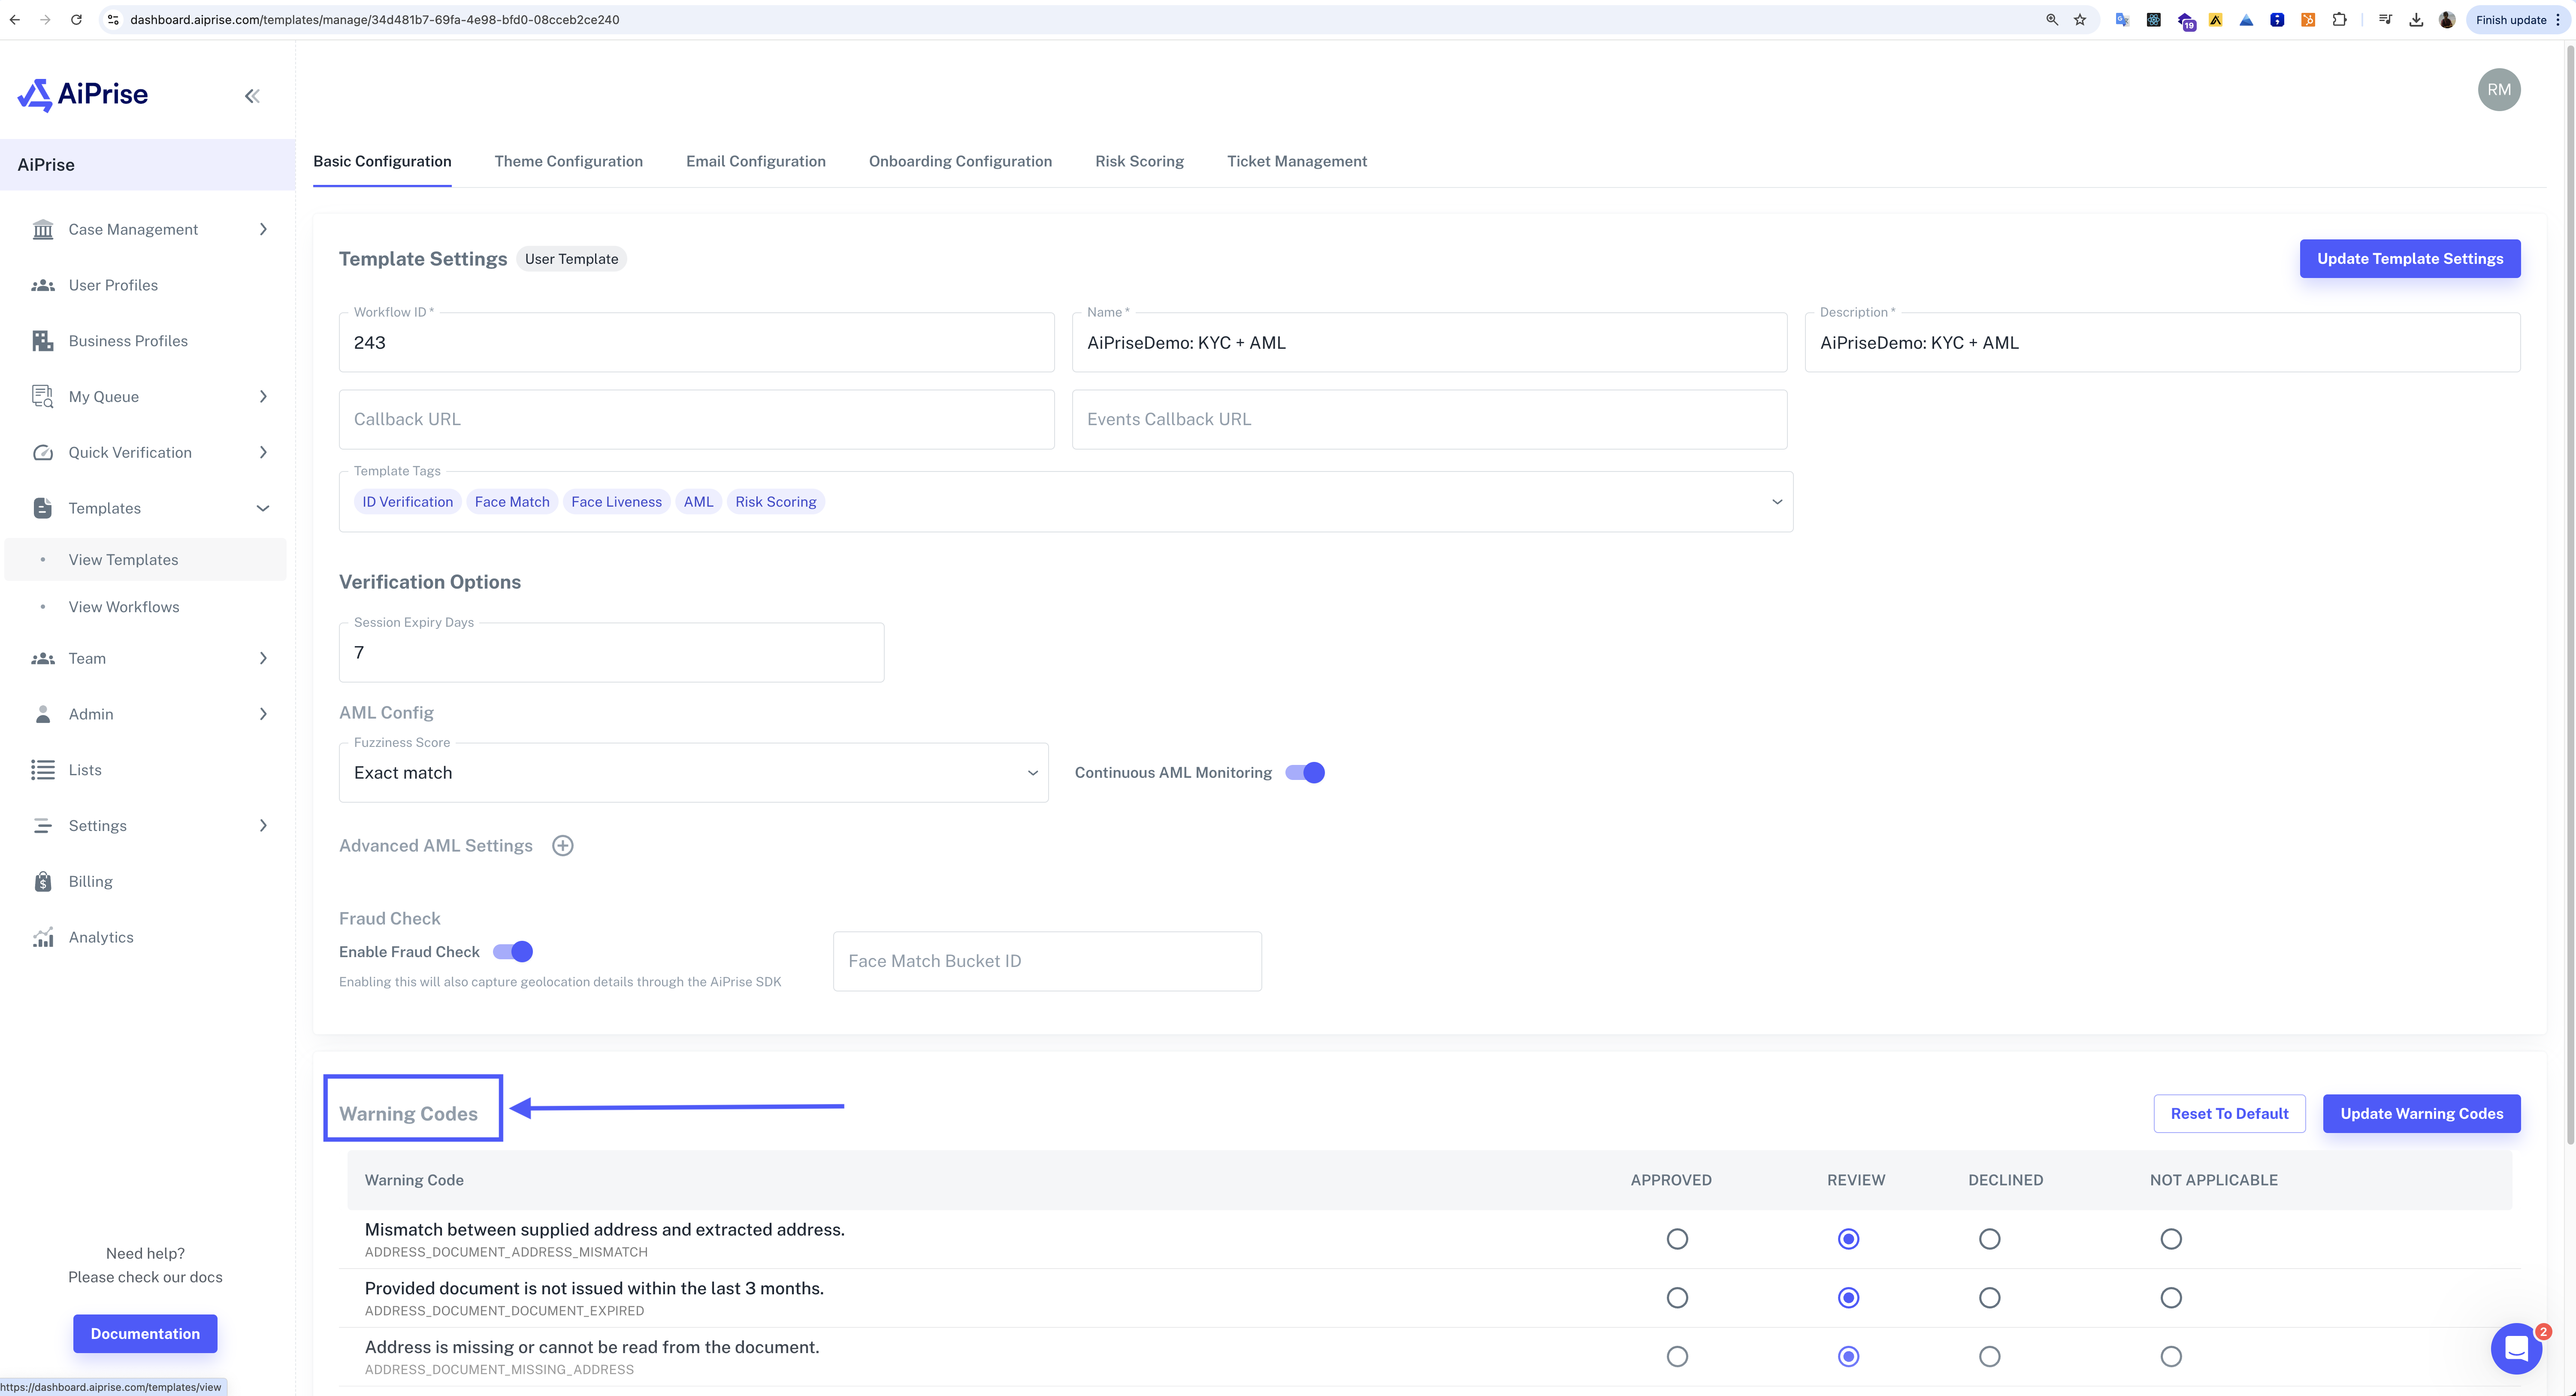Viewport: 2576px width, 1396px height.
Task: Reload the page in the browser
Action: tap(76, 20)
